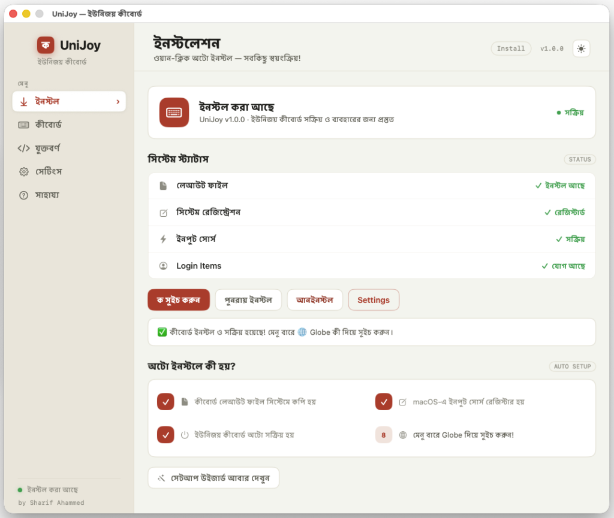Click the question mark icon beside সাহায্য
Image resolution: width=614 pixels, height=518 pixels.
pyautogui.click(x=23, y=195)
